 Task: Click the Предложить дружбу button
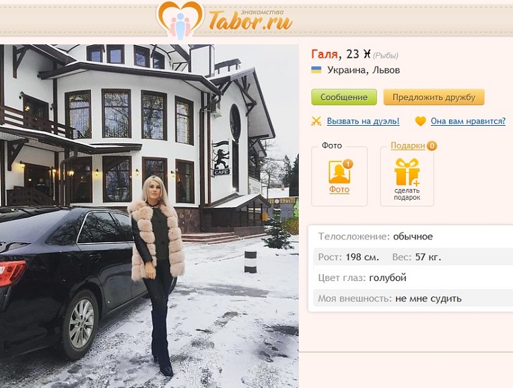(434, 97)
